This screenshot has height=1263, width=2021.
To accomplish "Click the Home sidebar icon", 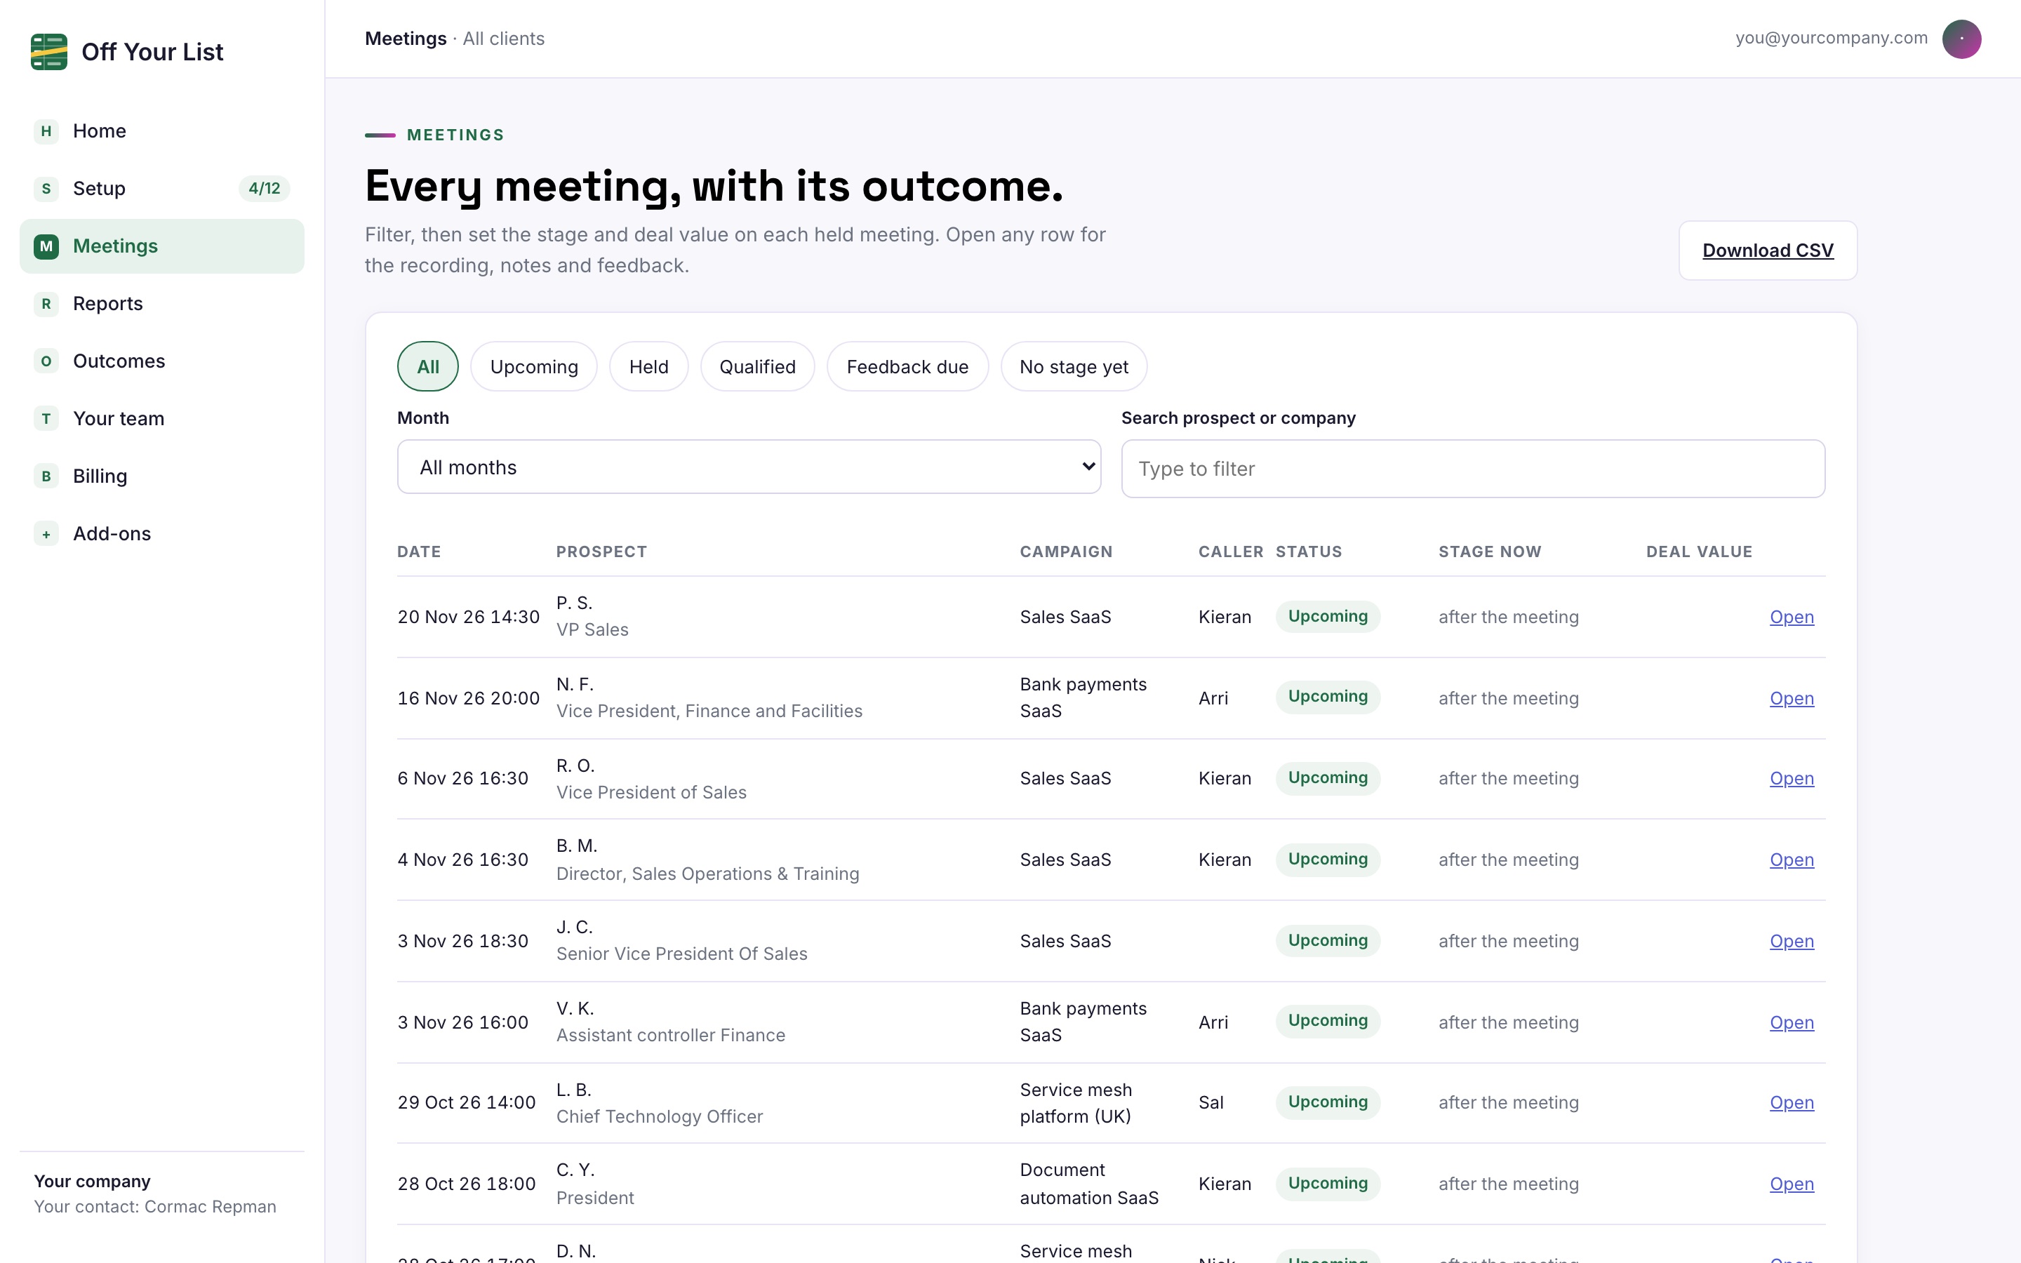I will tap(46, 131).
